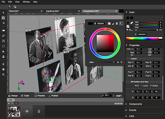Expand the Events panel
The width and height of the screenshot is (165, 119).
pos(133,109)
